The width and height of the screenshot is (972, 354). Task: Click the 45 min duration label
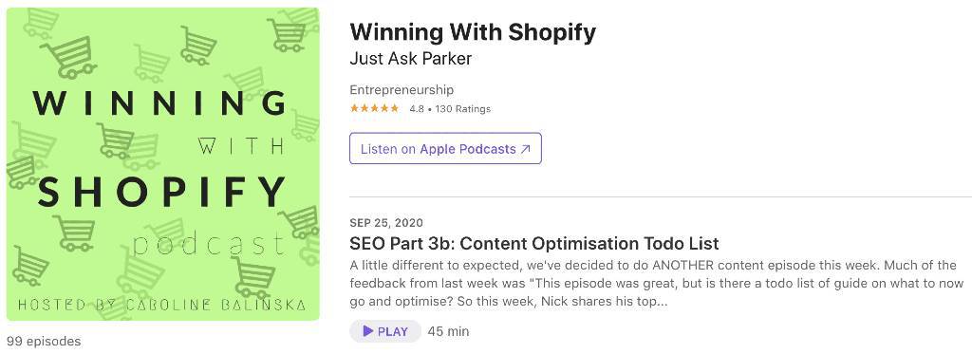448,331
